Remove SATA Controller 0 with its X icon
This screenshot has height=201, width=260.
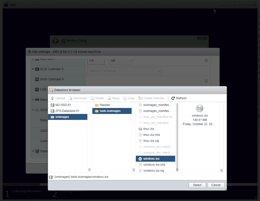[x=206, y=81]
